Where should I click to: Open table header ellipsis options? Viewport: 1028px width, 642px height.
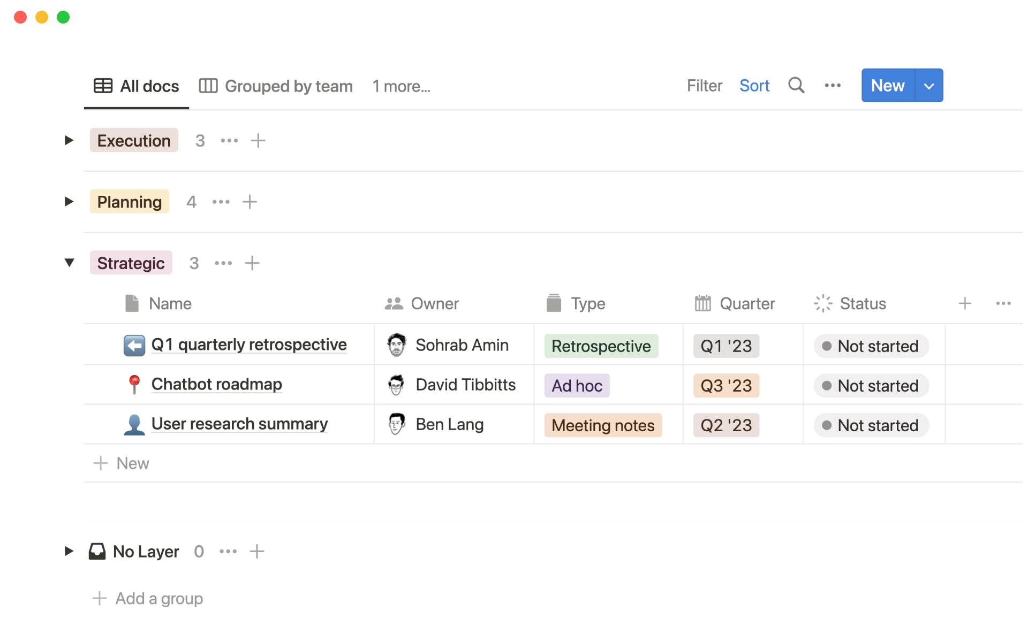[x=1003, y=304]
